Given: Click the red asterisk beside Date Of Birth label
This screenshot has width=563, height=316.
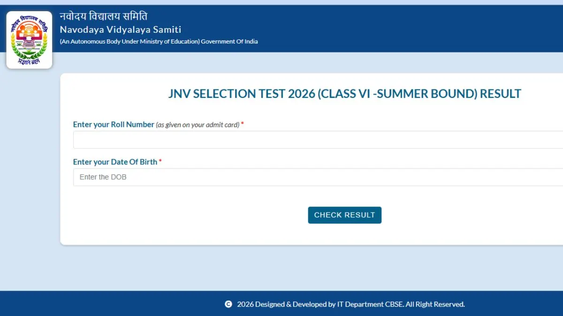Looking at the screenshot, I should pos(160,162).
